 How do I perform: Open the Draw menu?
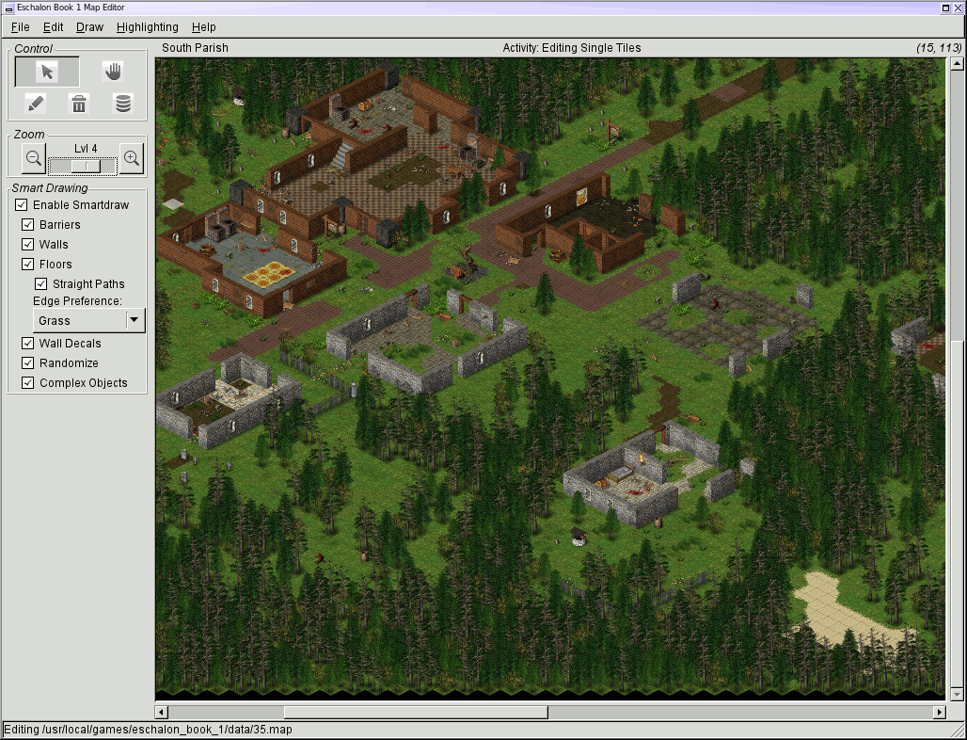pyautogui.click(x=89, y=27)
